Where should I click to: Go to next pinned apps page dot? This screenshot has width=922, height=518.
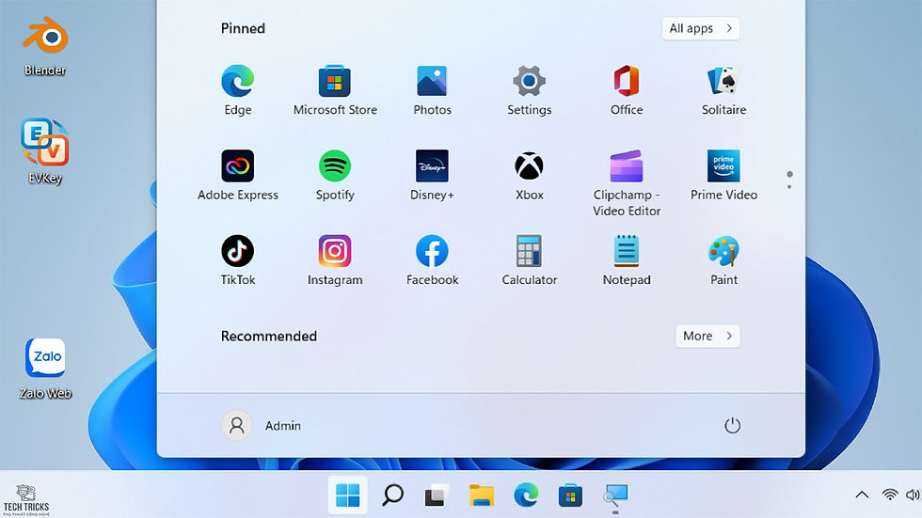click(x=789, y=187)
